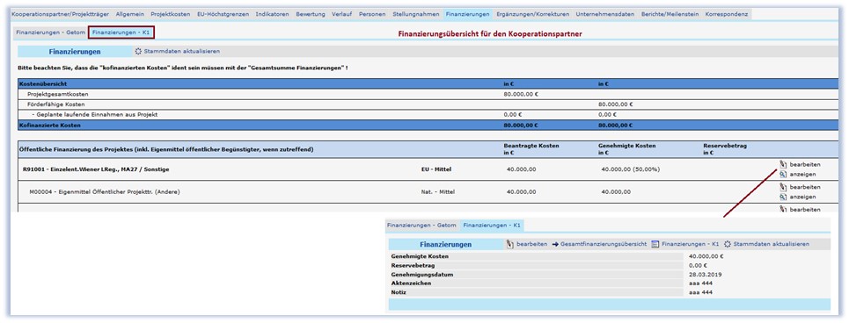Click the Genehmigungsdatum value 28.03.2019

705,275
